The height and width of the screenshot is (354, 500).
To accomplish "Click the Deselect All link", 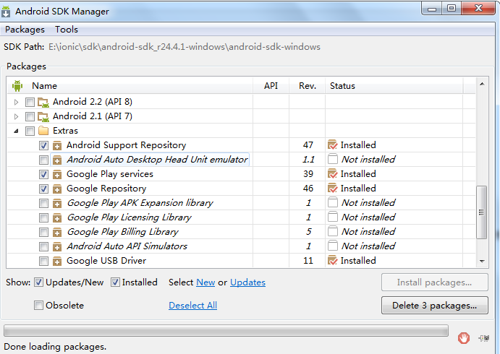I will click(x=193, y=306).
